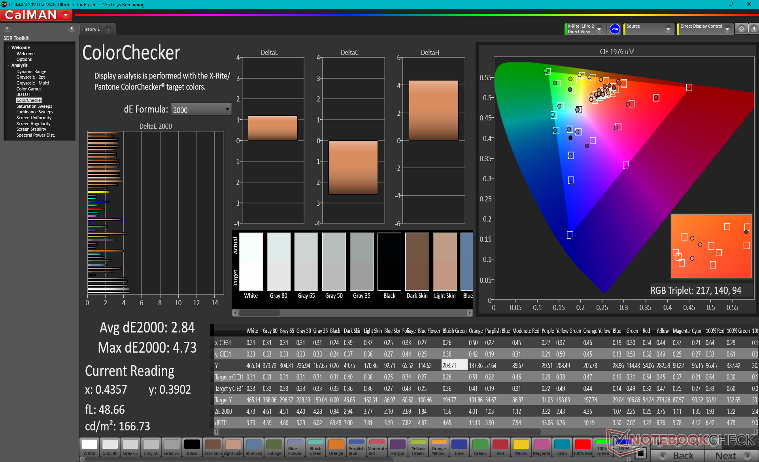Open the X-Rite i1Pro 2 meter dropdown
Image resolution: width=759 pixels, height=462 pixels.
pos(599,29)
